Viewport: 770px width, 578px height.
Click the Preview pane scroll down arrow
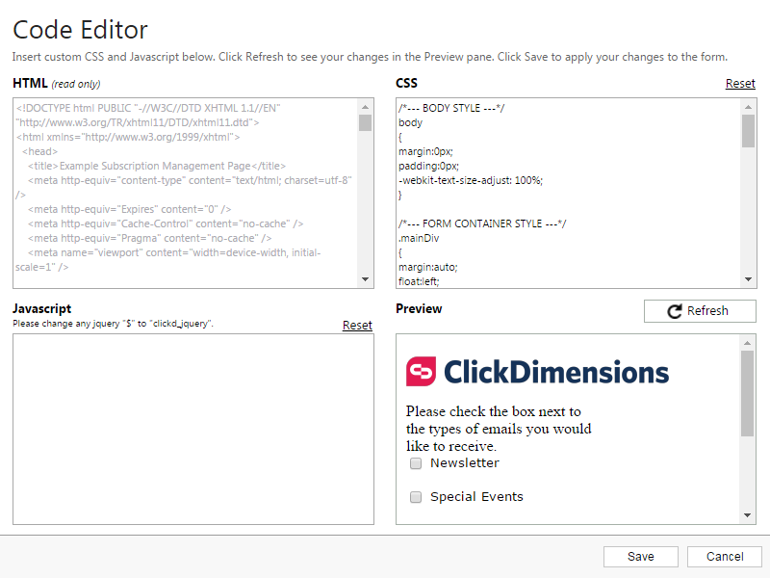(748, 515)
